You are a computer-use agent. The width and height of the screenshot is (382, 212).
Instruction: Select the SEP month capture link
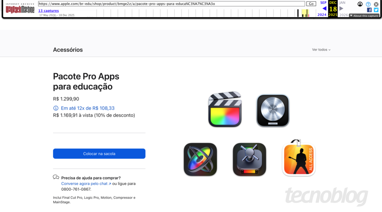[323, 3]
